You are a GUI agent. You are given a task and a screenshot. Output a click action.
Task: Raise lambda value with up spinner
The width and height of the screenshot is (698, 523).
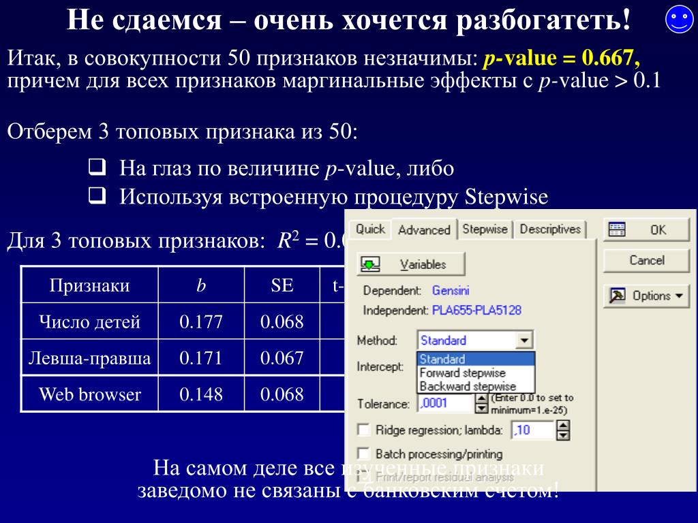click(x=562, y=425)
